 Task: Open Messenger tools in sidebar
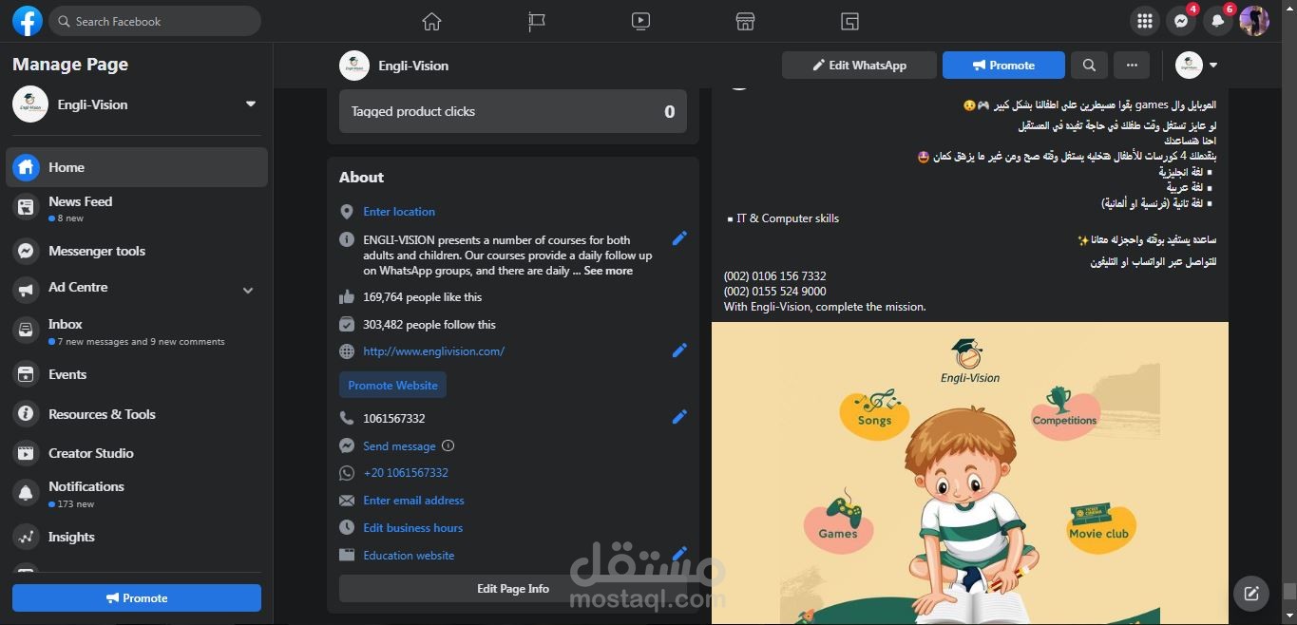139,251
